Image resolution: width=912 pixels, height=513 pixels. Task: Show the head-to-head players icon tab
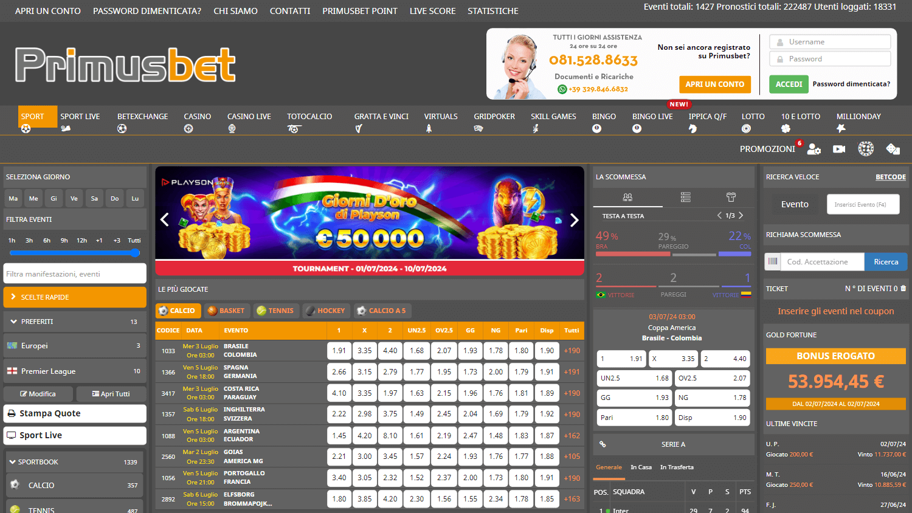point(627,197)
